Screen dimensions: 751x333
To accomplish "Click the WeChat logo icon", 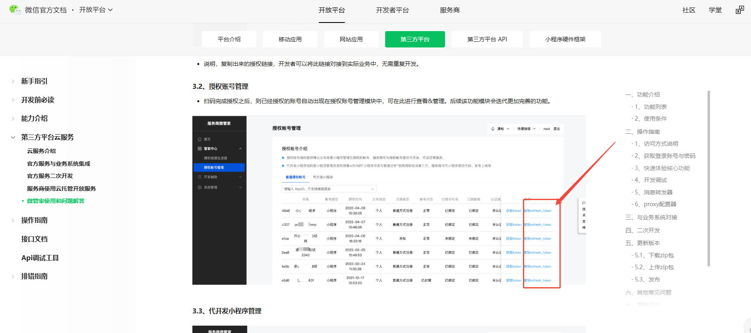I will (15, 9).
